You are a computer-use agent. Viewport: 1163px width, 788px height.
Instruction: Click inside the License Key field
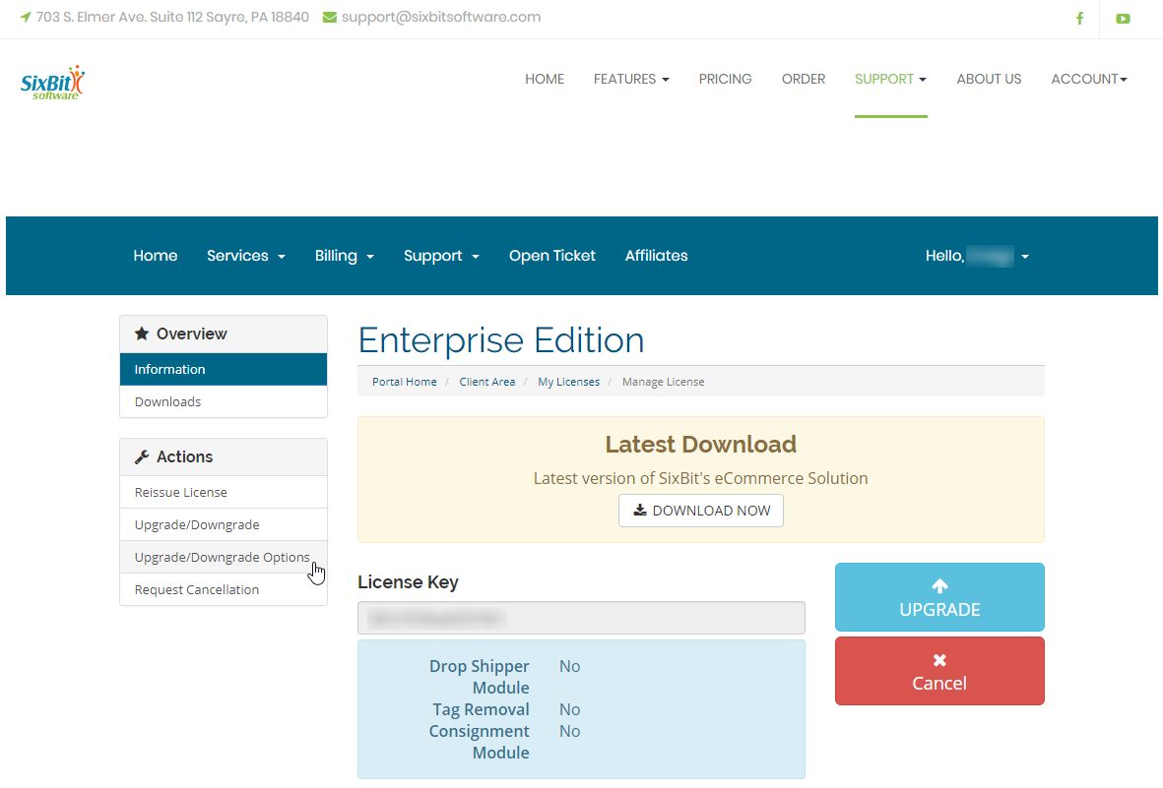tap(581, 618)
